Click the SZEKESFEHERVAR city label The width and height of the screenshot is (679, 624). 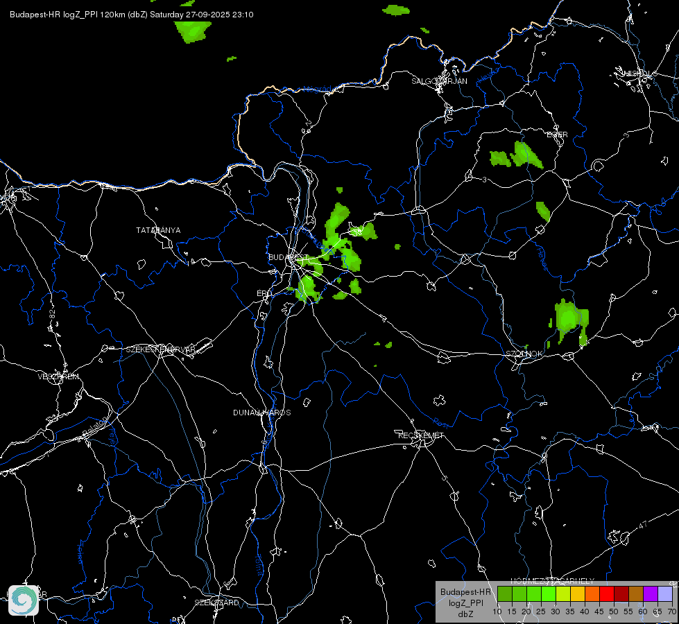click(x=160, y=349)
